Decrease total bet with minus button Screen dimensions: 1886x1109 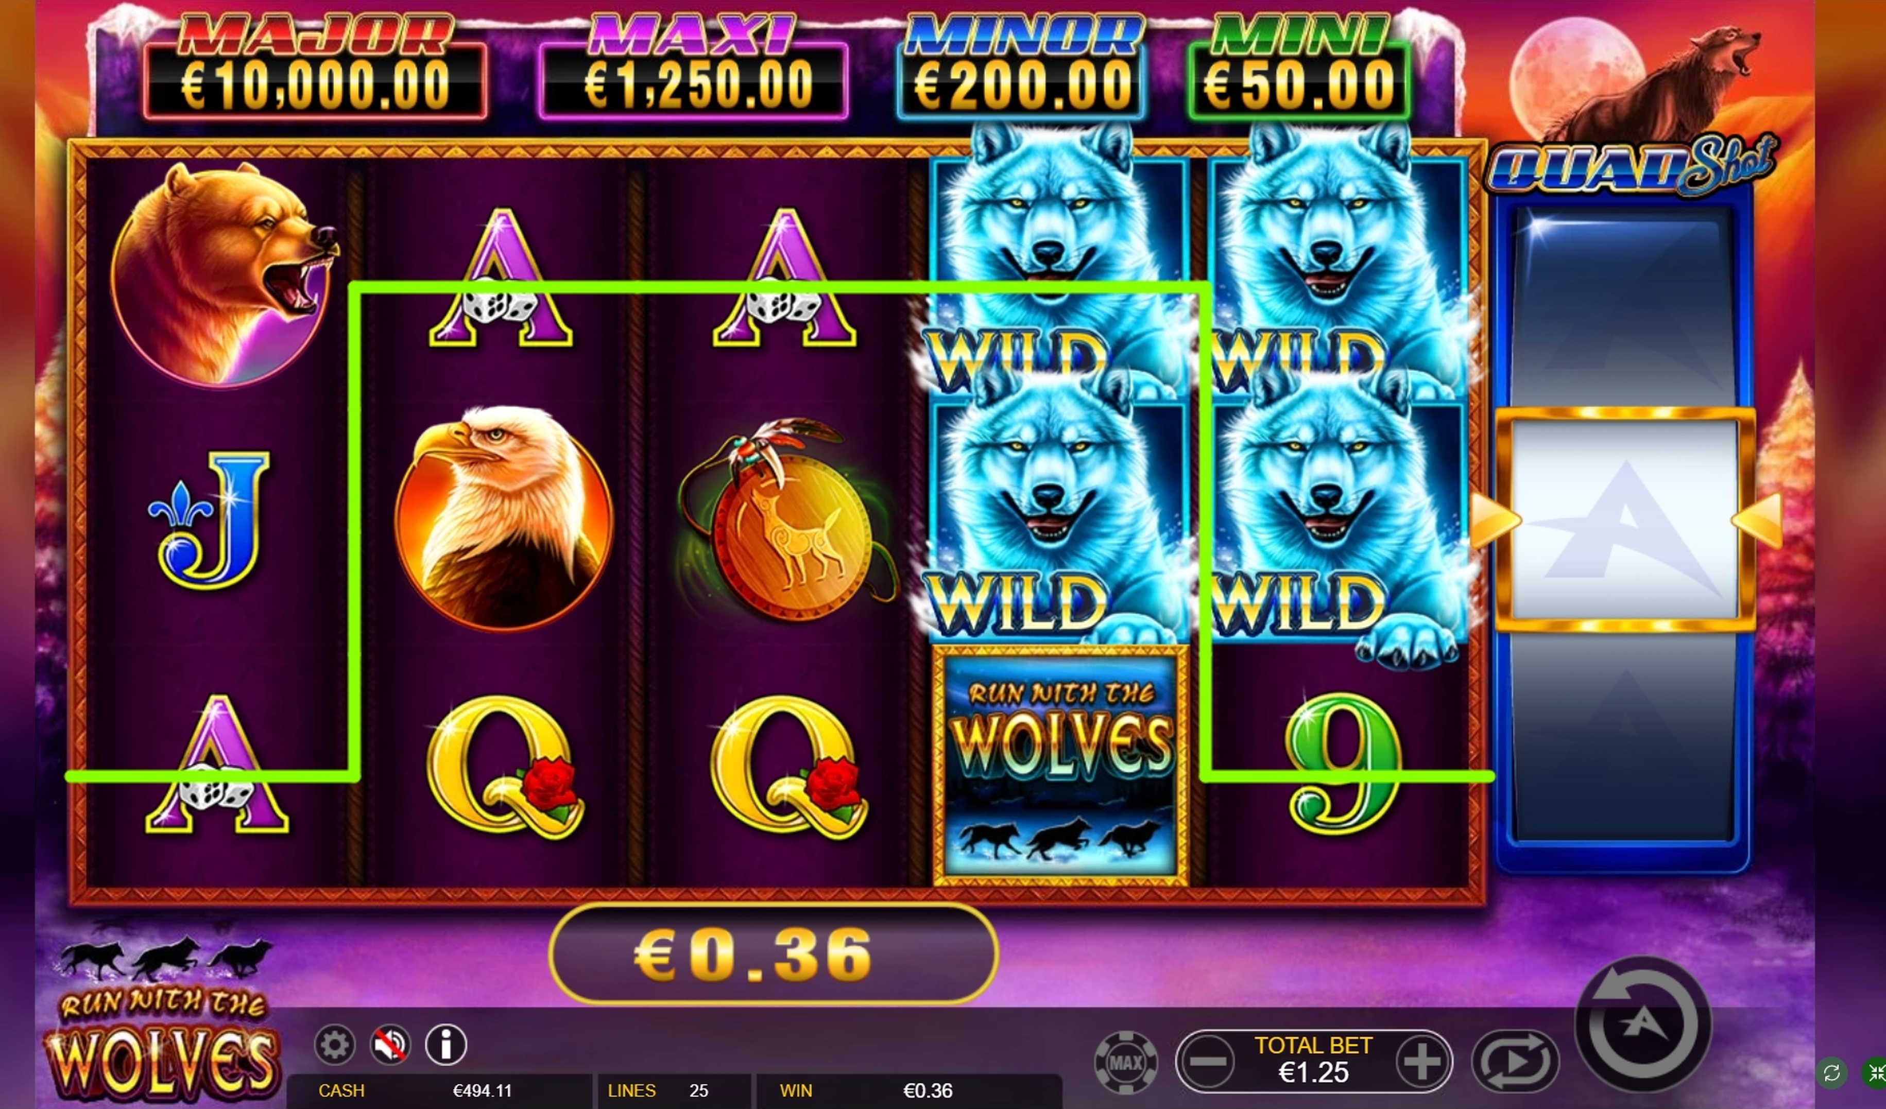pos(1209,1061)
